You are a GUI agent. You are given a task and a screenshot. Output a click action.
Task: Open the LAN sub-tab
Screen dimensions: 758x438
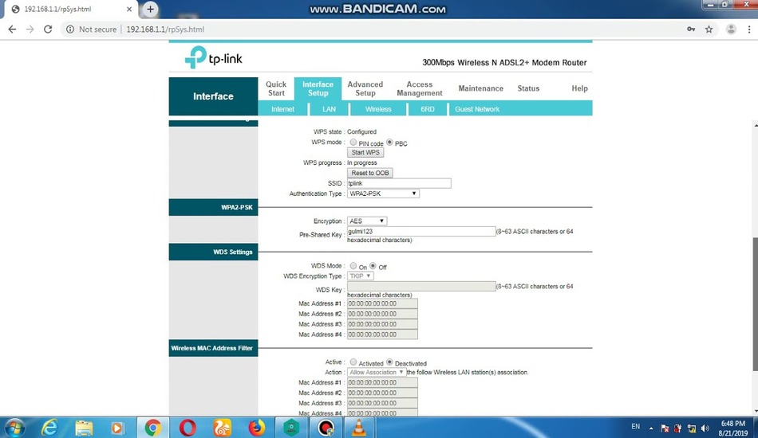330,110
